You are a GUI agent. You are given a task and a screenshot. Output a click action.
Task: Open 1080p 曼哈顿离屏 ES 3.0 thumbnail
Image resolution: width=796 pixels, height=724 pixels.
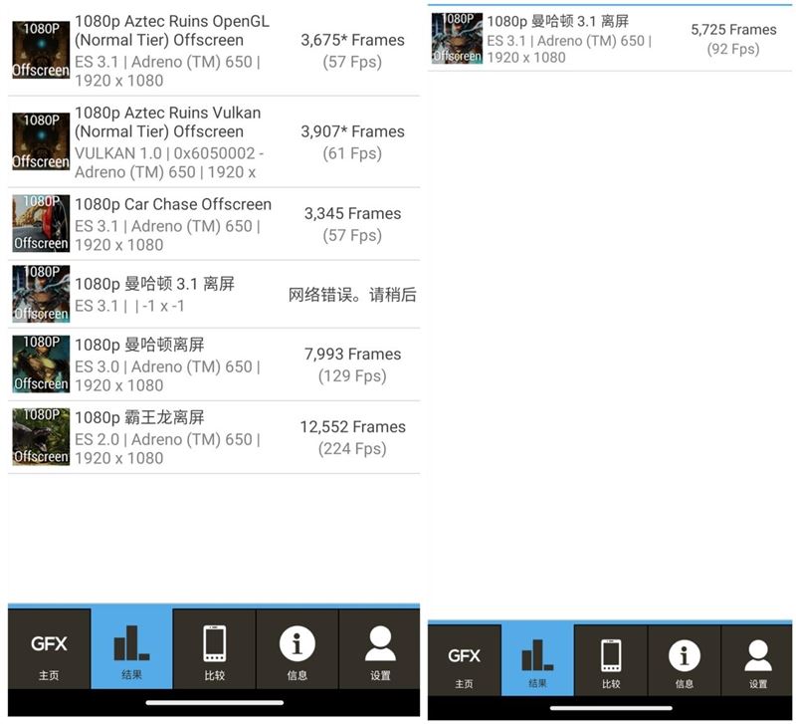[41, 363]
